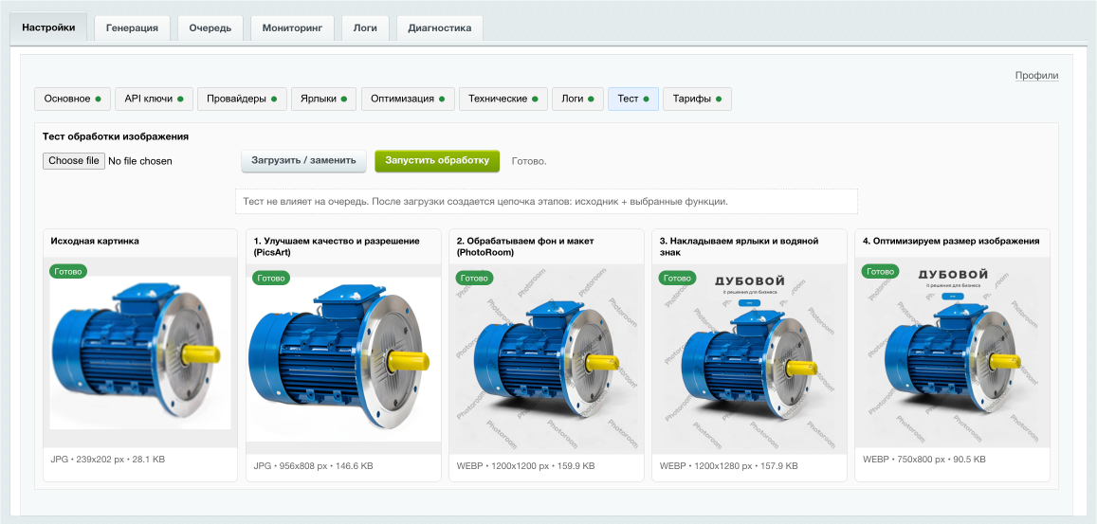
Task: Open the Тарифы sub-tab
Action: 697,99
